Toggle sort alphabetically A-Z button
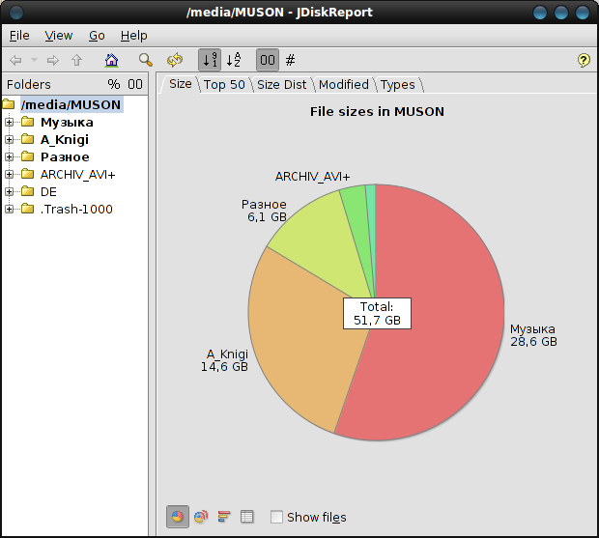Viewport: 599px width, 538px height. [x=234, y=60]
